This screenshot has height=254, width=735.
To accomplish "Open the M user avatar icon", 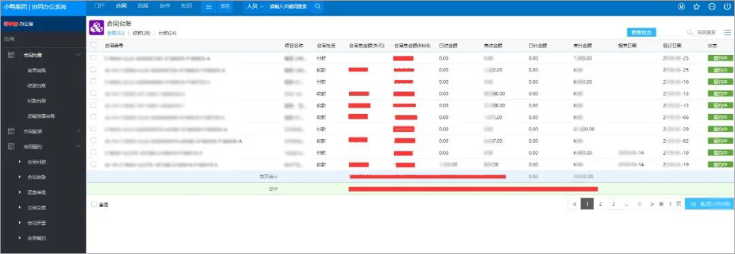I will point(681,7).
